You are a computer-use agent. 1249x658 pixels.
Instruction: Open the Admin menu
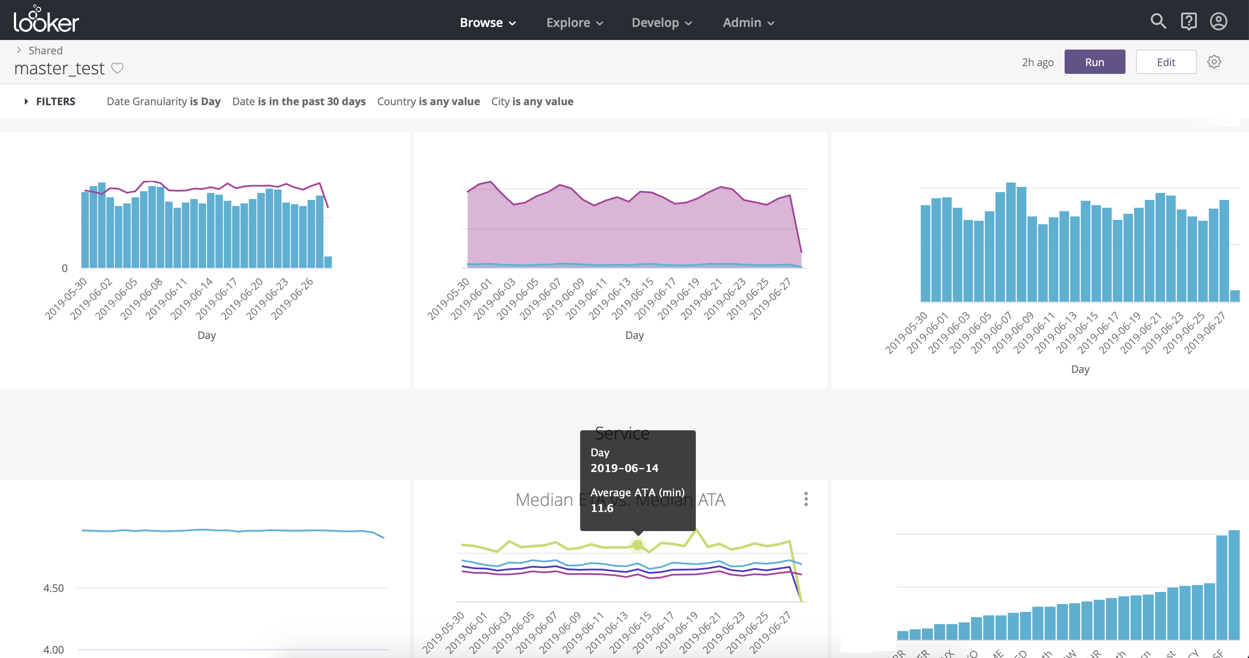(x=748, y=22)
